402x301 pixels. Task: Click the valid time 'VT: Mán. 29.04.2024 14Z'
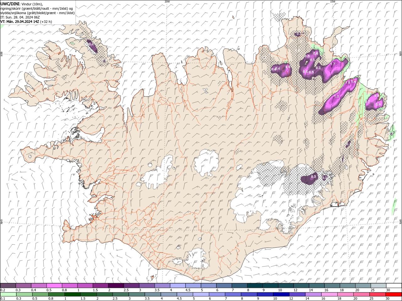(19, 22)
